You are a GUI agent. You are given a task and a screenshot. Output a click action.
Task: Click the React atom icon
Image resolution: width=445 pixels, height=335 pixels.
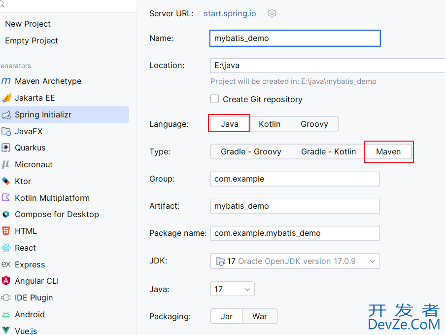(6, 248)
